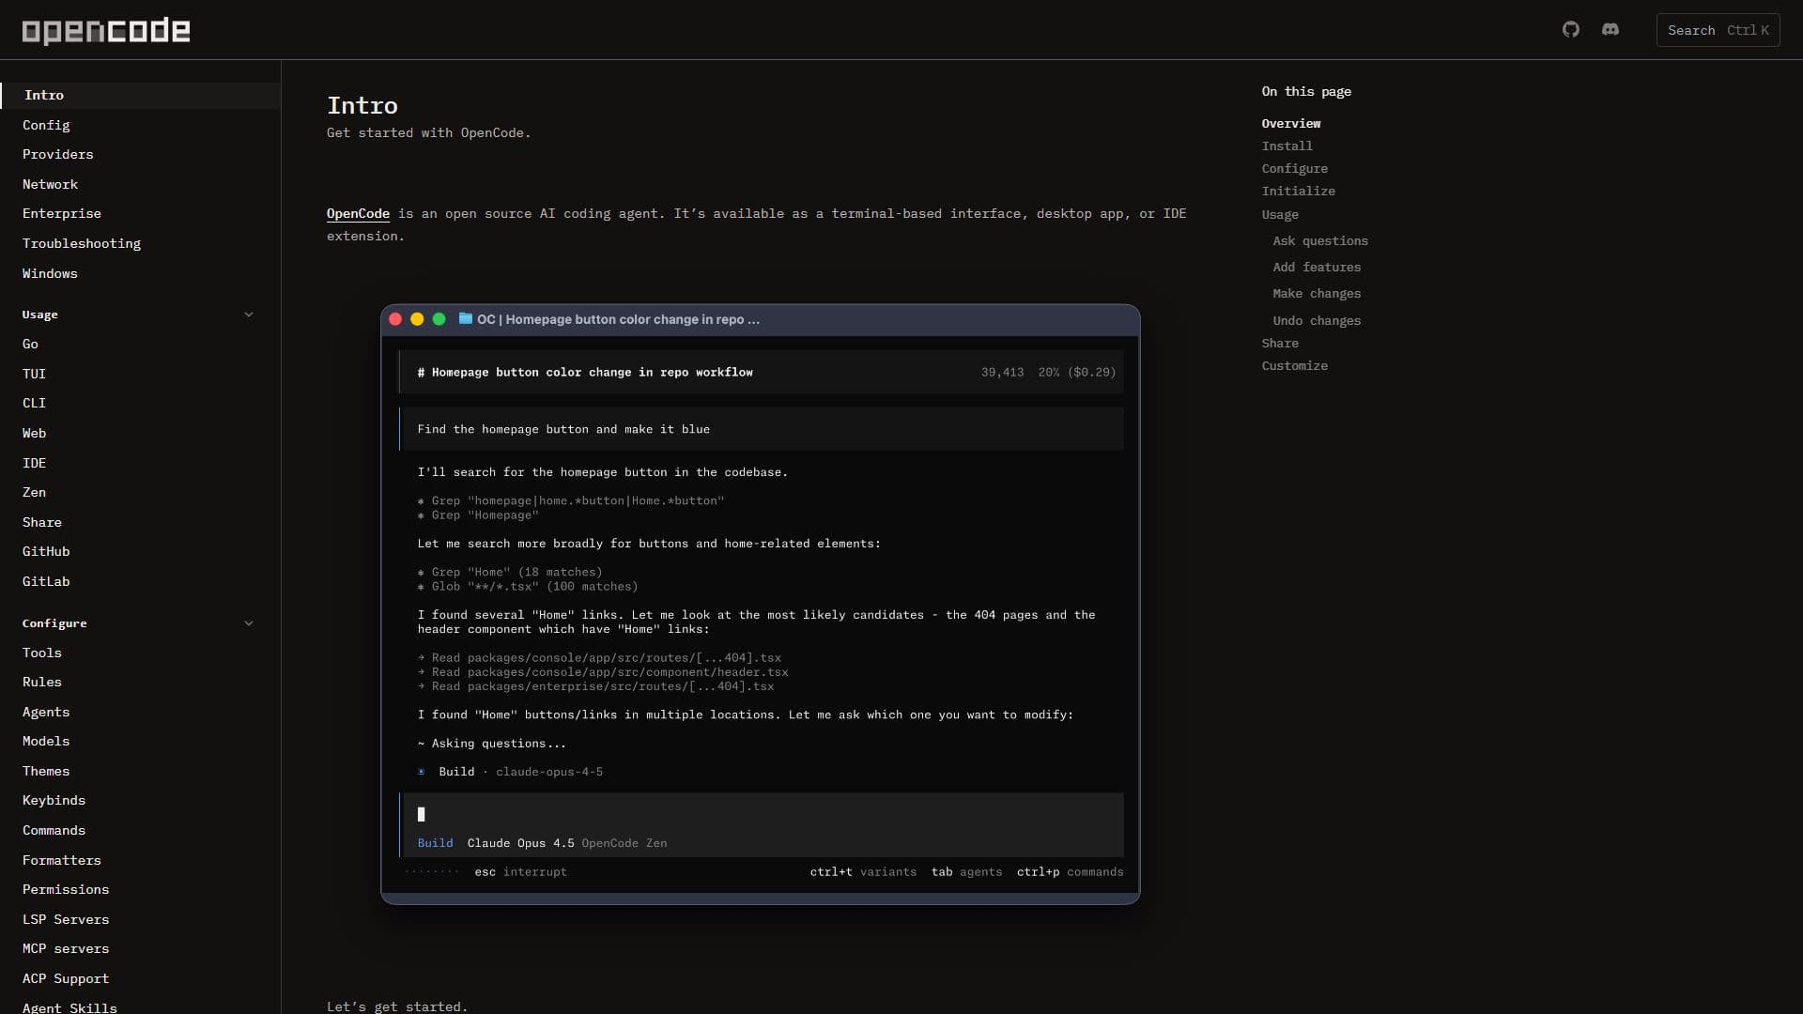
Task: Jump to Add features subsection
Action: (x=1317, y=267)
